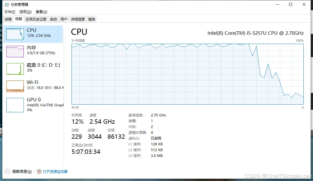Switch to the 服务 tab
Screen dimensions: 313x181
point(92,19)
